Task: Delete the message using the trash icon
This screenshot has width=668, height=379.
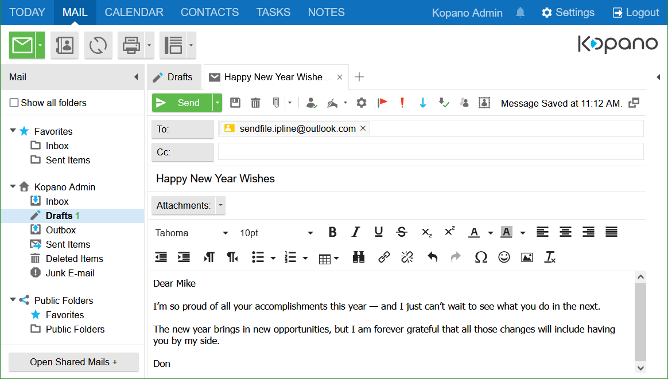Action: [x=255, y=103]
